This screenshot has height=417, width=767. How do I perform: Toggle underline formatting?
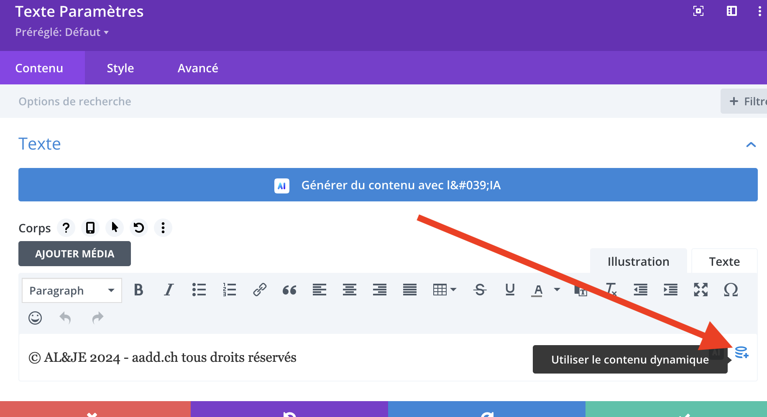(510, 290)
